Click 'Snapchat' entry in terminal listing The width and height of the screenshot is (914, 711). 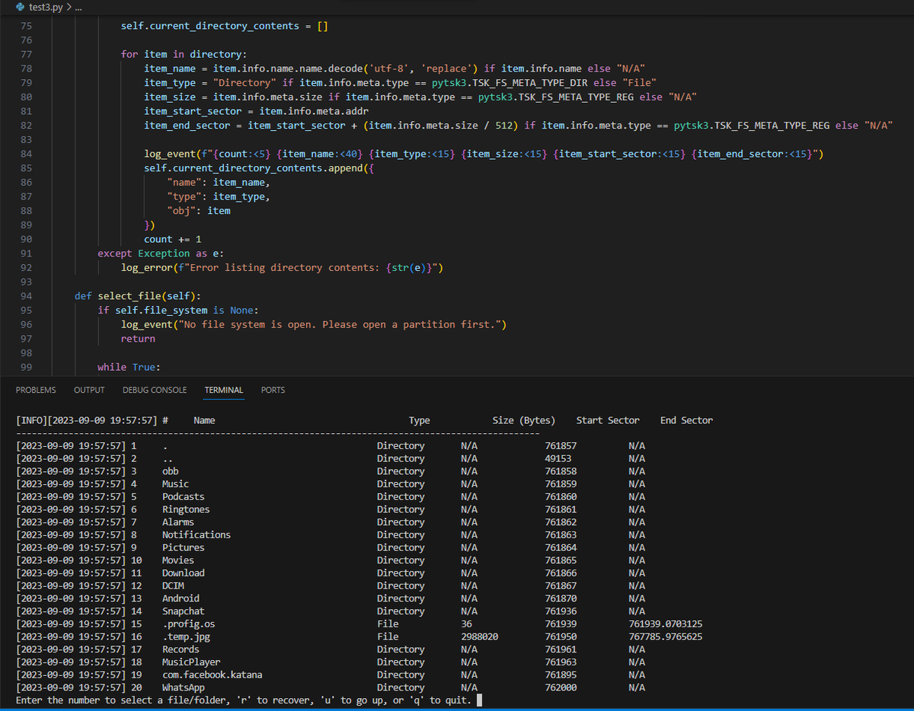coord(184,611)
